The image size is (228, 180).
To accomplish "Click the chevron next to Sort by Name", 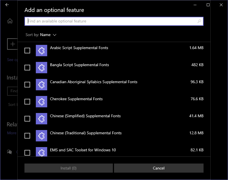I will pyautogui.click(x=55, y=35).
